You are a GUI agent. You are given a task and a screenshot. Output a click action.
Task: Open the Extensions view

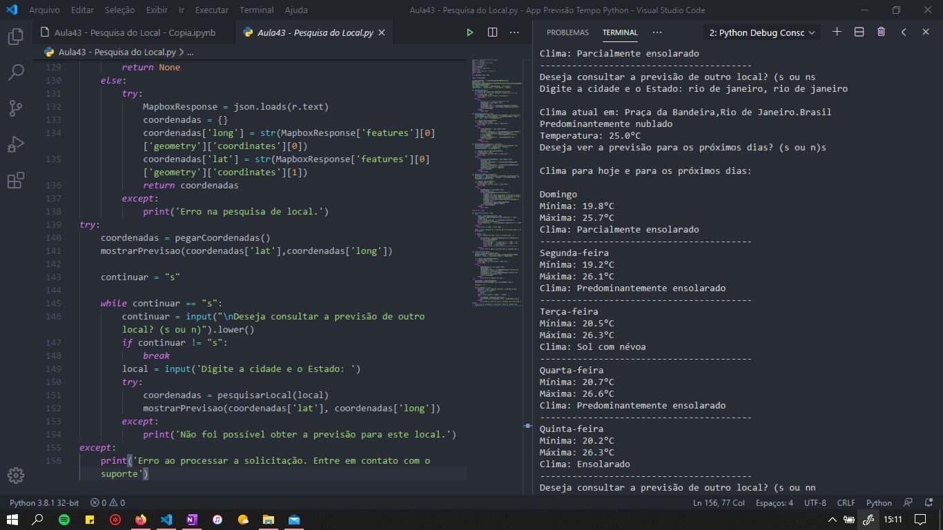(x=16, y=181)
